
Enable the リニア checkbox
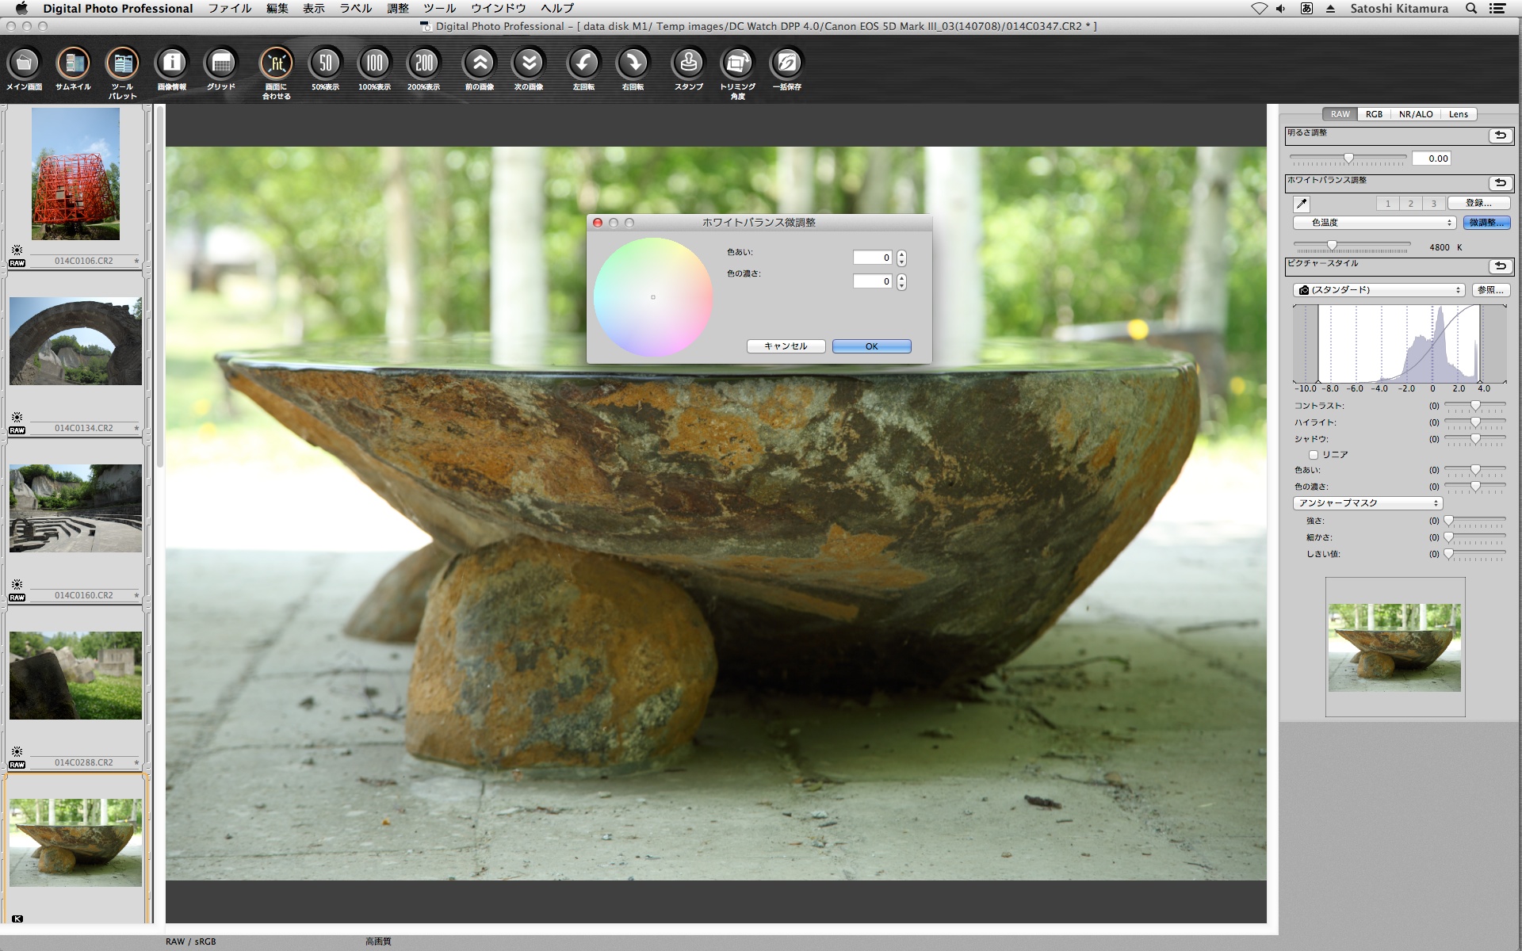point(1314,455)
